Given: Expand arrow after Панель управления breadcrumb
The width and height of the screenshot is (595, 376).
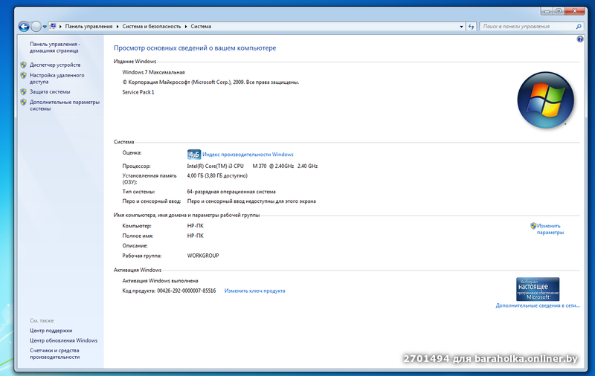Looking at the screenshot, I should click(118, 27).
